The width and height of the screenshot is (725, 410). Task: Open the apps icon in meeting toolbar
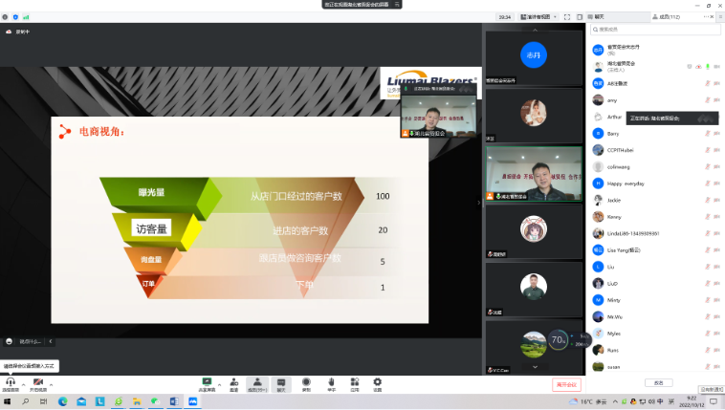tap(354, 382)
